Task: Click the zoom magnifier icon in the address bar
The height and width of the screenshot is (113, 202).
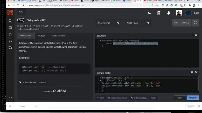Action: click(152, 5)
